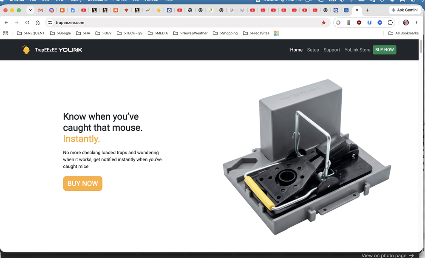The image size is (425, 258).
Task: View site information icon in address bar
Action: click(x=50, y=23)
